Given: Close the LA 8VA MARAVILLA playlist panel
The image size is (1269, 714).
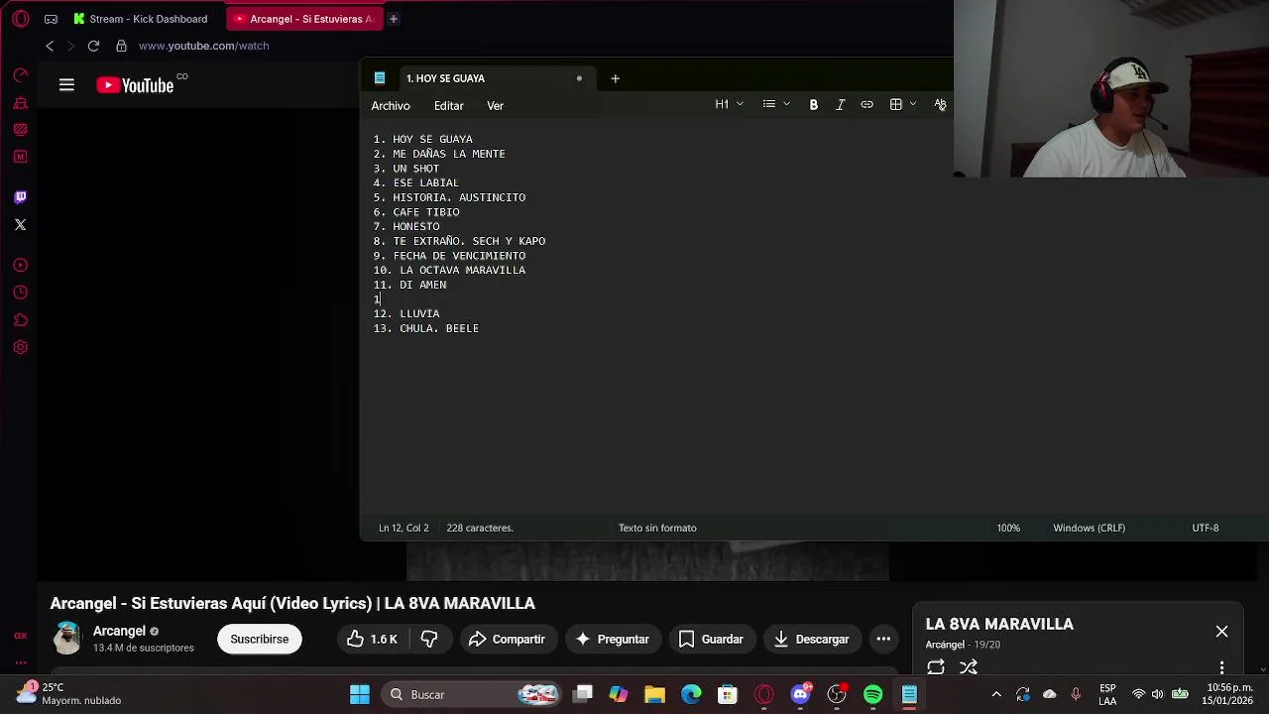Looking at the screenshot, I should click(1221, 632).
